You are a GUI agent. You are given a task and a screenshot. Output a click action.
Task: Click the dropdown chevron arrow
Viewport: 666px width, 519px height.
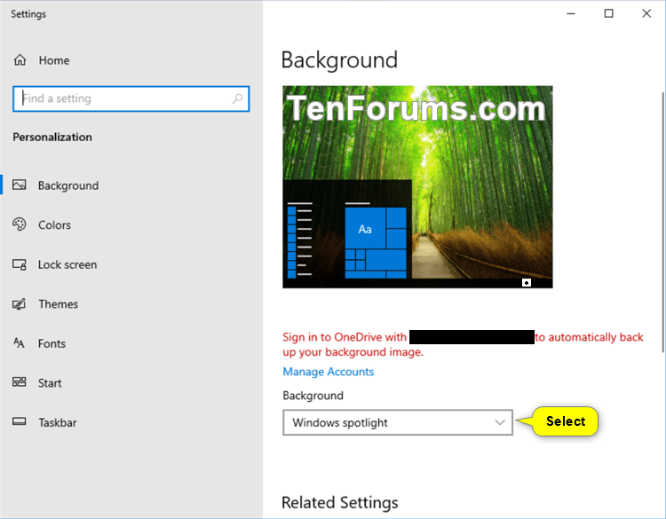[499, 422]
